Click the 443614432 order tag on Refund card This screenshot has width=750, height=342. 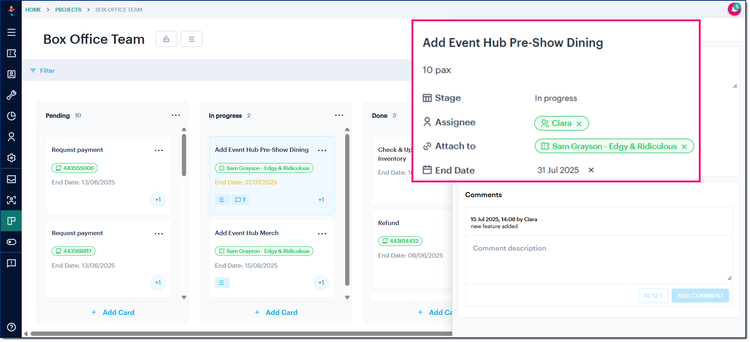coord(400,241)
